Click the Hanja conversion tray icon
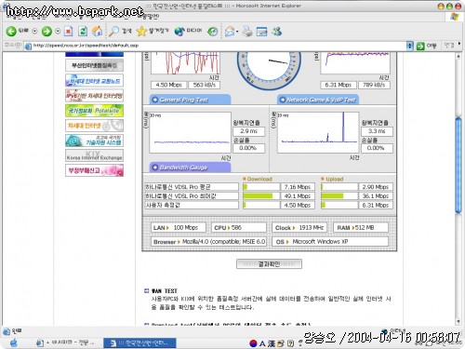465x349 pixels. [x=272, y=343]
